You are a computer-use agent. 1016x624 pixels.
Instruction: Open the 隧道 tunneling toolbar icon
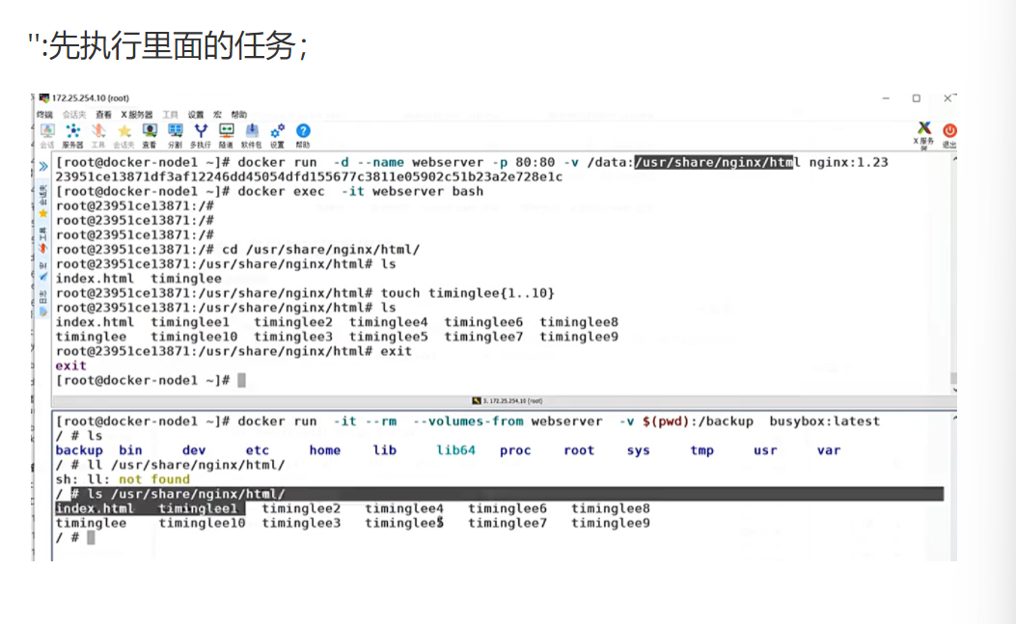tap(226, 135)
